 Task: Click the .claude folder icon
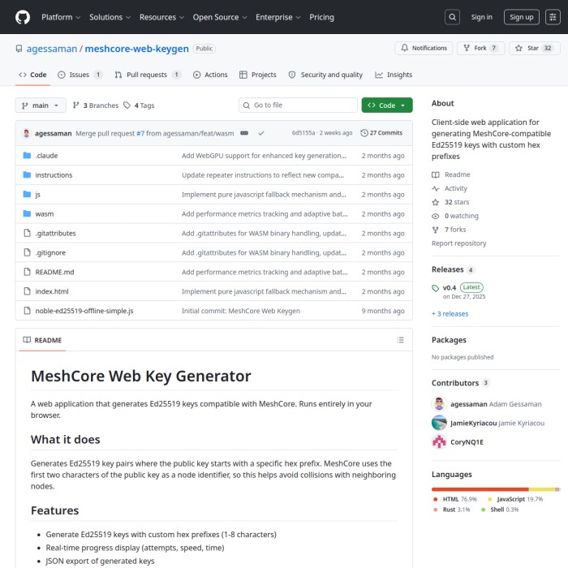(27, 156)
